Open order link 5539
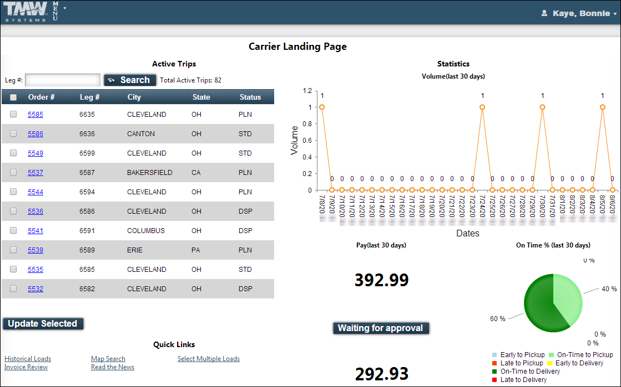This screenshot has width=621, height=387. 36,250
